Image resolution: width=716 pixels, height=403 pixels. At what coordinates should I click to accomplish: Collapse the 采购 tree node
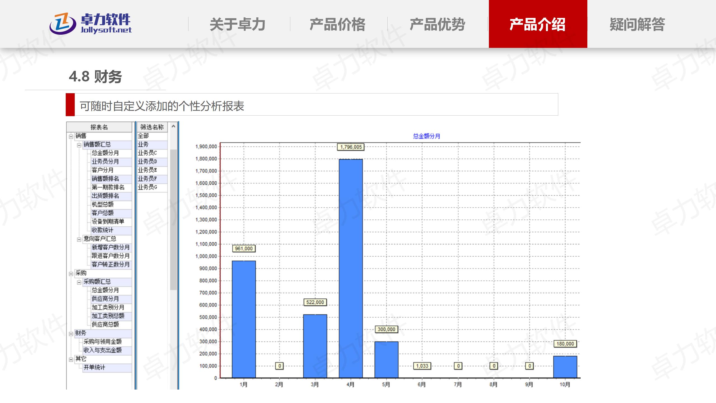tap(71, 274)
